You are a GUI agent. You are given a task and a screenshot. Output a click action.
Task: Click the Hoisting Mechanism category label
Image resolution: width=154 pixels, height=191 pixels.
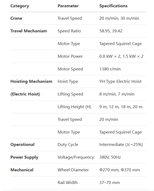(31, 81)
